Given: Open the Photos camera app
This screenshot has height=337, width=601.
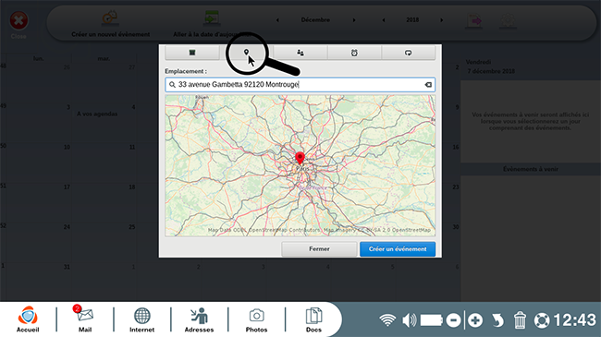Looking at the screenshot, I should point(256,319).
